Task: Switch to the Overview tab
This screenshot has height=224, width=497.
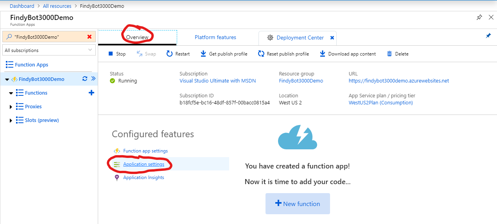Action: coord(137,38)
